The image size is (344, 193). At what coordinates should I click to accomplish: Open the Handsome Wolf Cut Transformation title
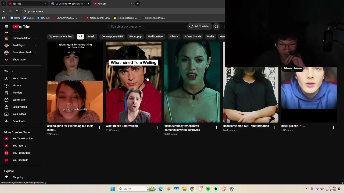pyautogui.click(x=246, y=126)
